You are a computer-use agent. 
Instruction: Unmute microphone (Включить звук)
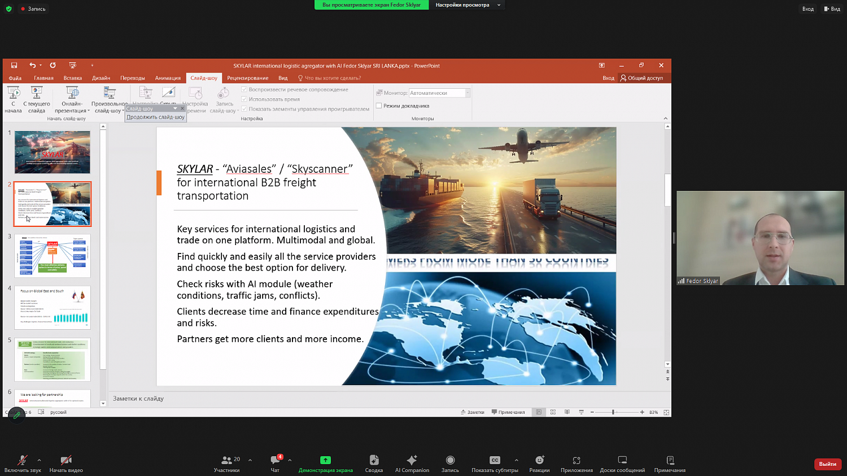(23, 464)
